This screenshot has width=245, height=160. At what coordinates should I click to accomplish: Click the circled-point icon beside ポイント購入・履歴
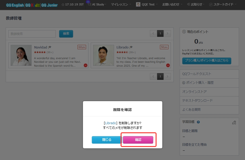pos(183,82)
